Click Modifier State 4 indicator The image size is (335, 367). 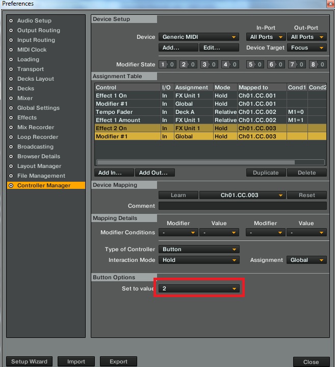pos(230,64)
